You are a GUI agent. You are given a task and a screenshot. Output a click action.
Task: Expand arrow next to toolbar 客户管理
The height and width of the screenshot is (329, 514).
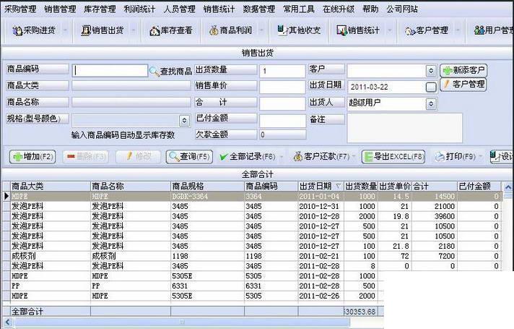(457, 30)
